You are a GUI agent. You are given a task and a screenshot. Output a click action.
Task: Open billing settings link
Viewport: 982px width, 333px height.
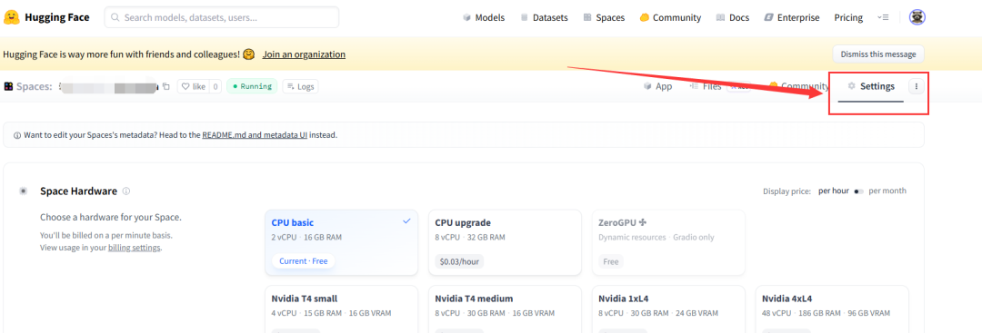134,248
